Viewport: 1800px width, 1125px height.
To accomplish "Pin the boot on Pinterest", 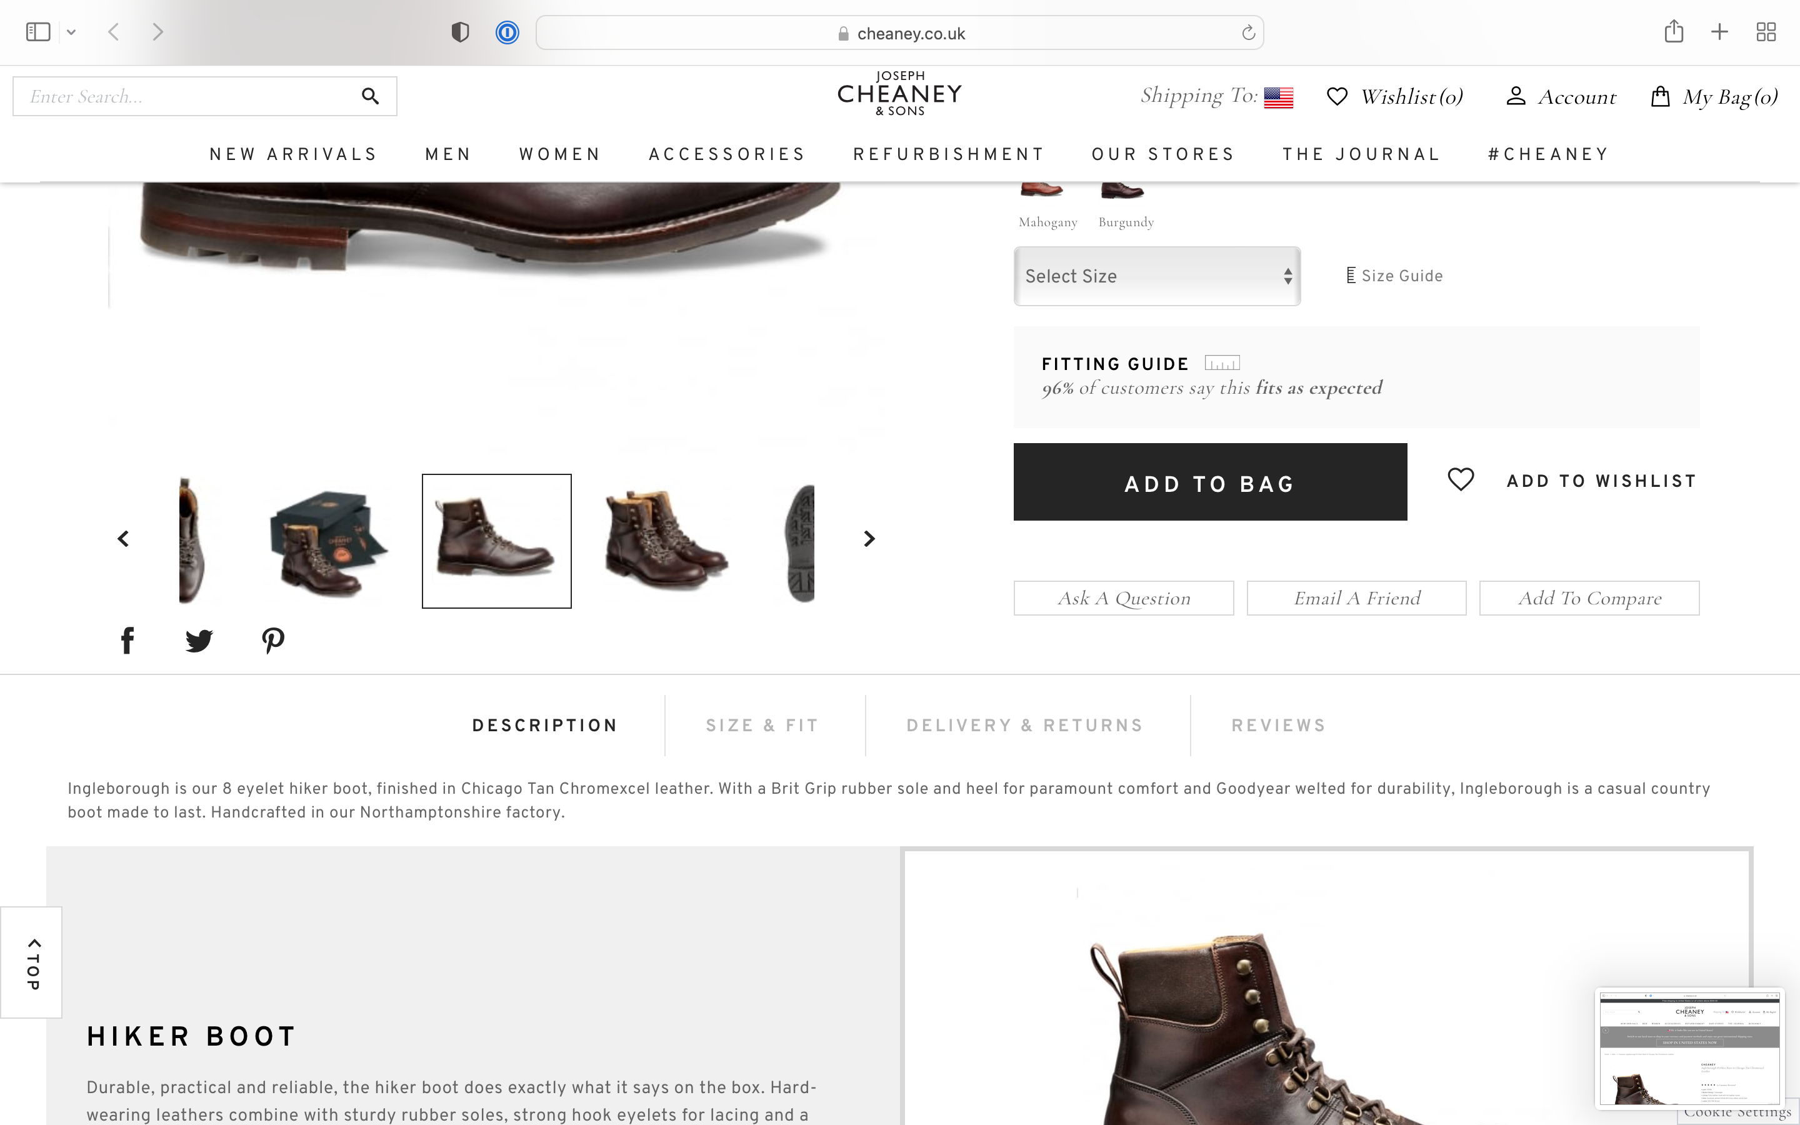I will [x=273, y=640].
